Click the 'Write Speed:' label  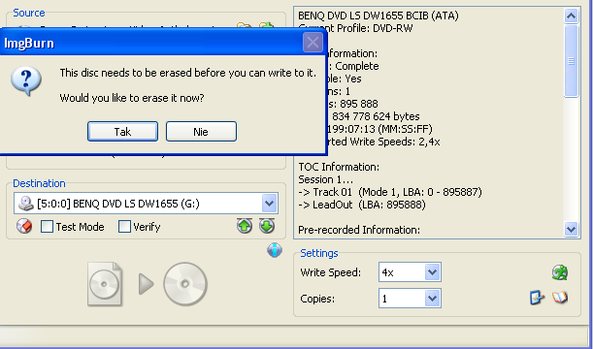[x=331, y=272]
